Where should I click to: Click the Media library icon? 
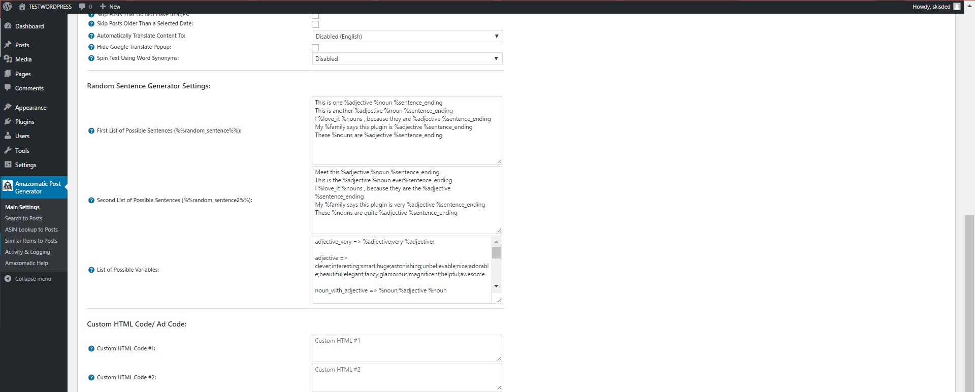(8, 59)
